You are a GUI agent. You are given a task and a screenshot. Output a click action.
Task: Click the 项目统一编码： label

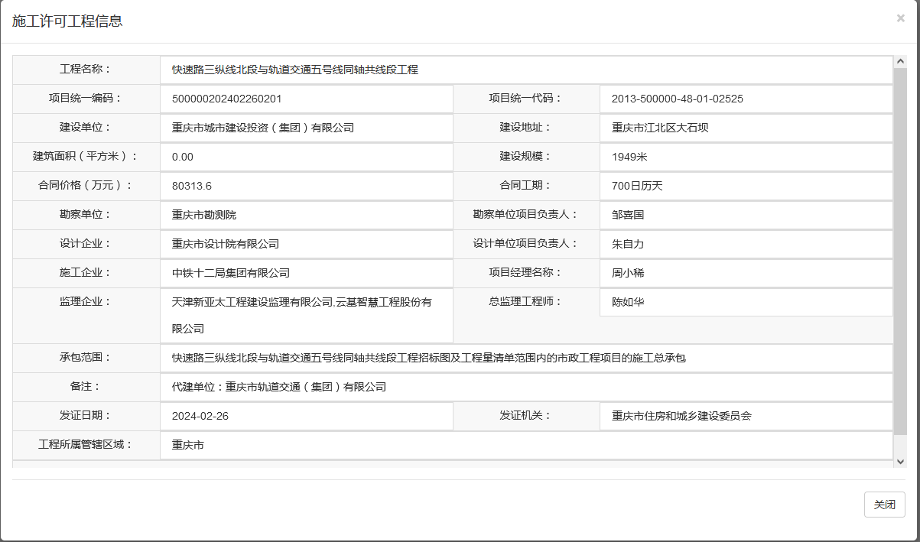(x=86, y=98)
